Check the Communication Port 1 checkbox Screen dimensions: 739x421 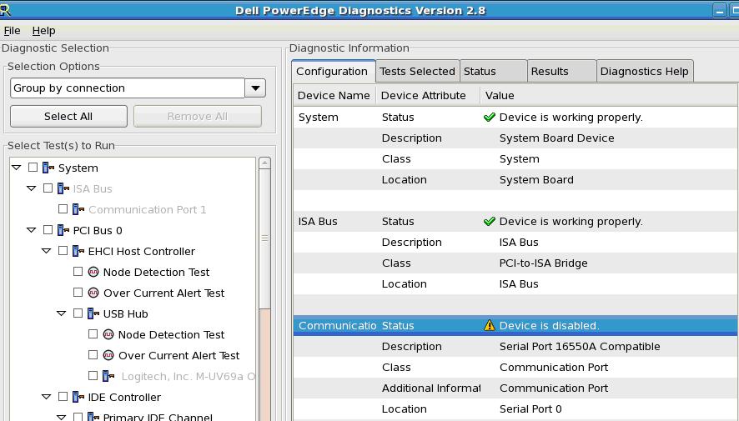pos(63,208)
